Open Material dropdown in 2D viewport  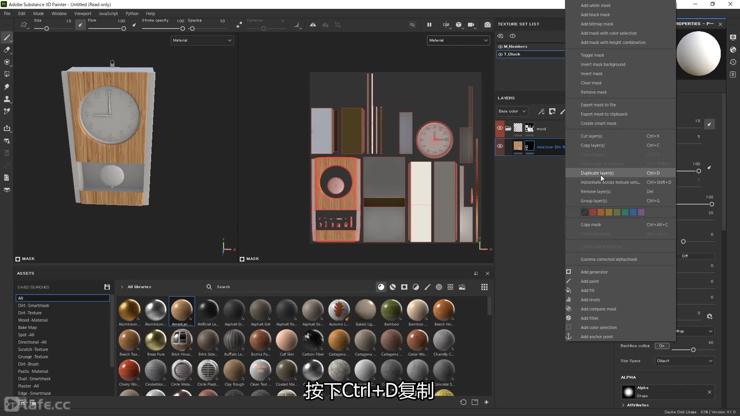pos(458,40)
